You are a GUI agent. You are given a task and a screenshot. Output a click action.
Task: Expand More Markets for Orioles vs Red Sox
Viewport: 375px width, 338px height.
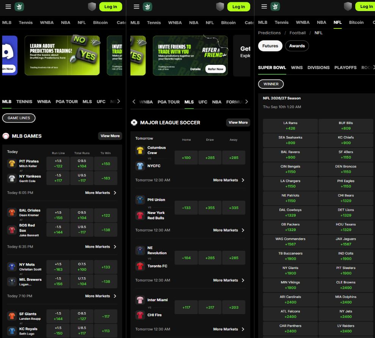point(101,247)
